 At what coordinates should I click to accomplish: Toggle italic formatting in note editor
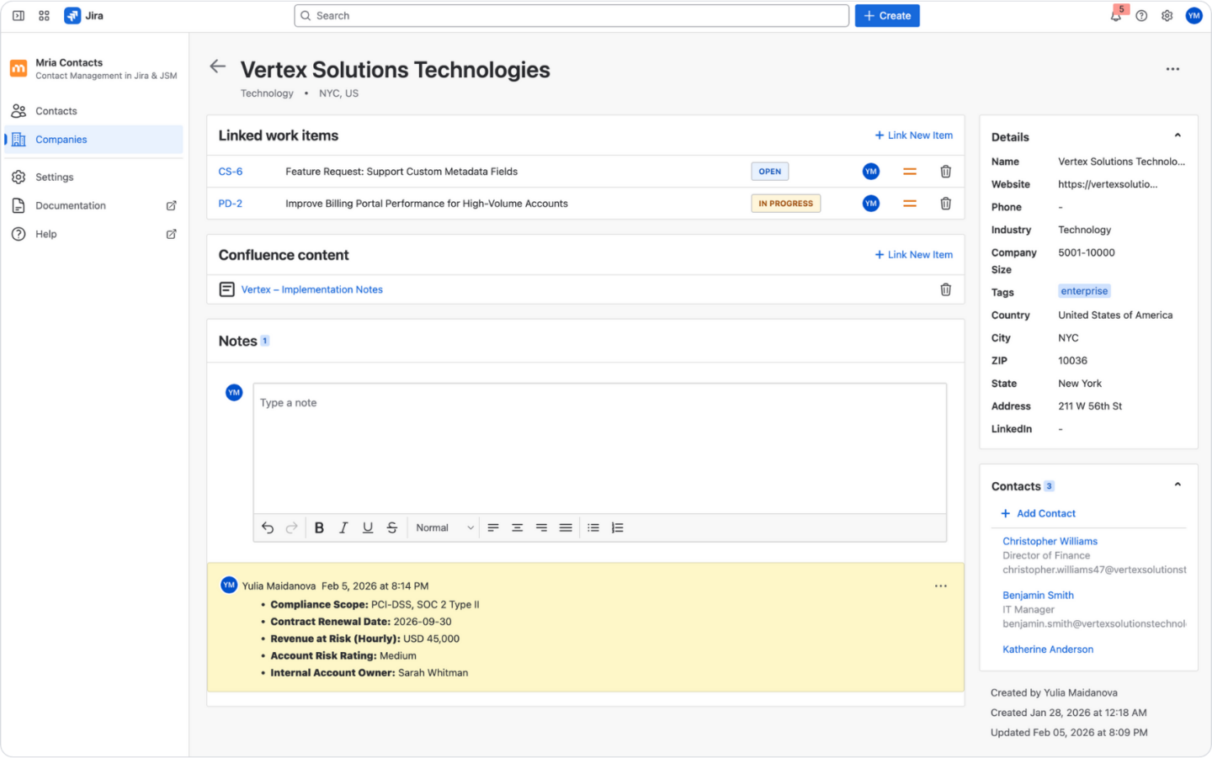pyautogui.click(x=343, y=527)
